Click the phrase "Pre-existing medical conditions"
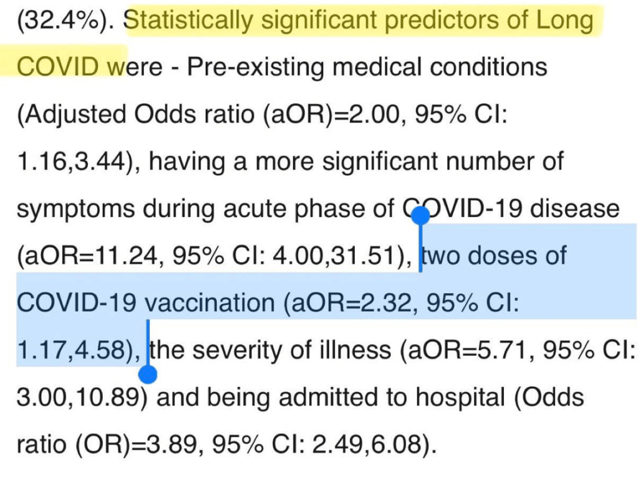Viewport: 638px width, 495px height. coord(367,66)
